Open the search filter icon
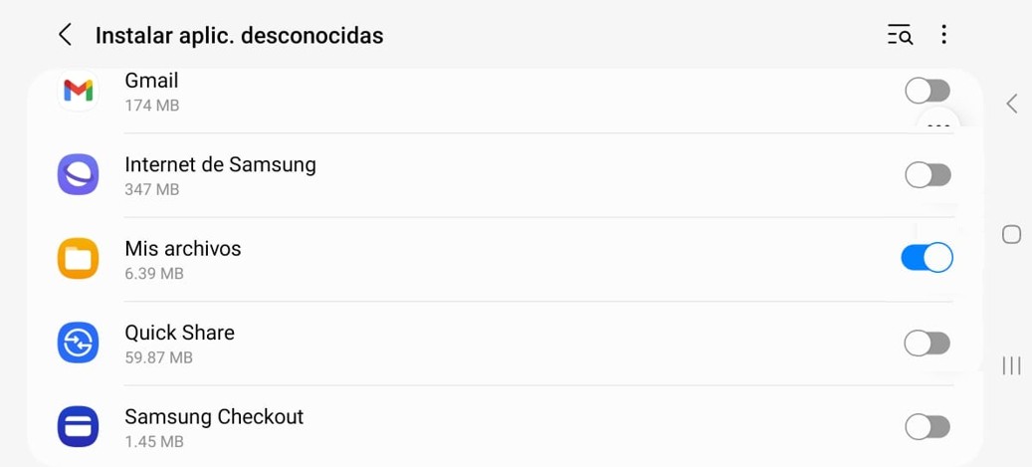 [x=900, y=35]
